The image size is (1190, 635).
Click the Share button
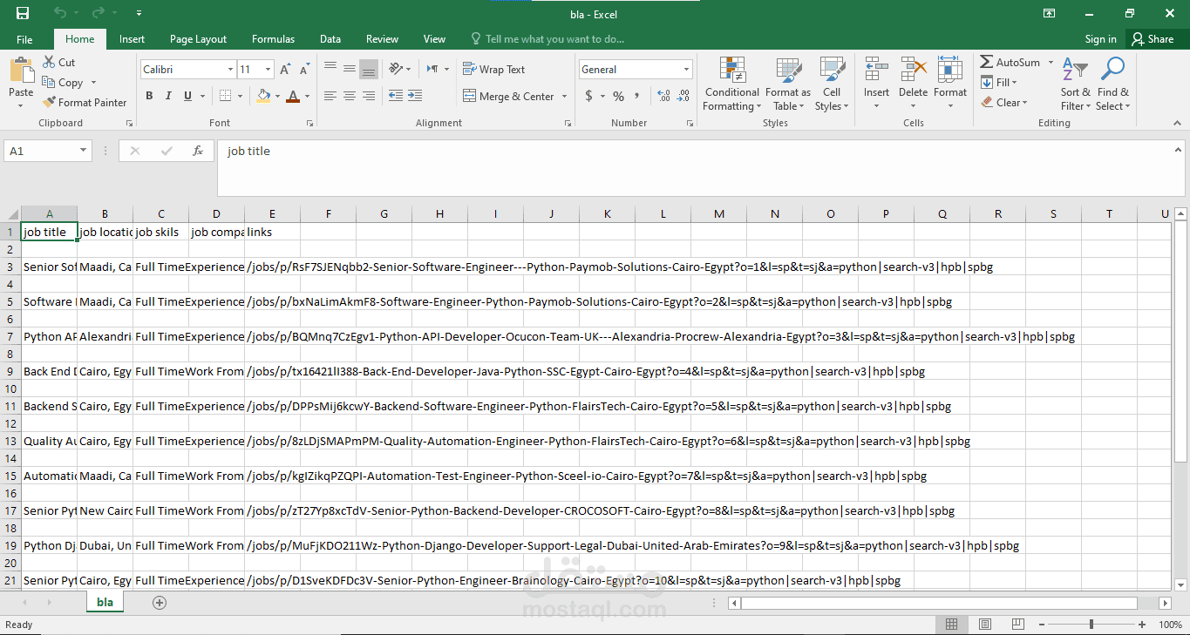point(1153,39)
